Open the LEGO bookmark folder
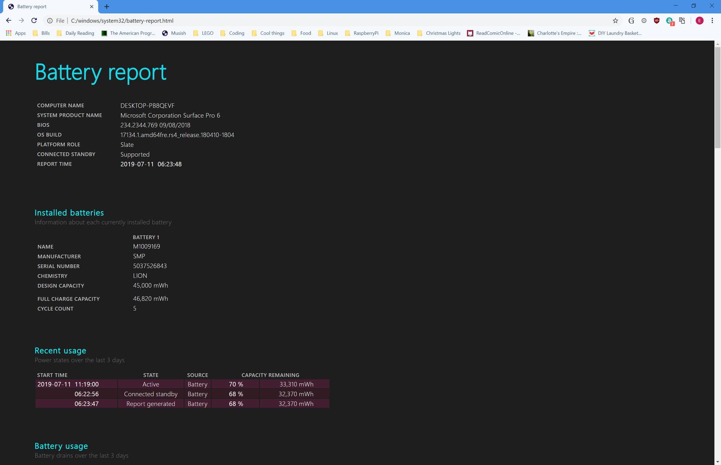Screen dimensions: 721x465 click(x=203, y=33)
